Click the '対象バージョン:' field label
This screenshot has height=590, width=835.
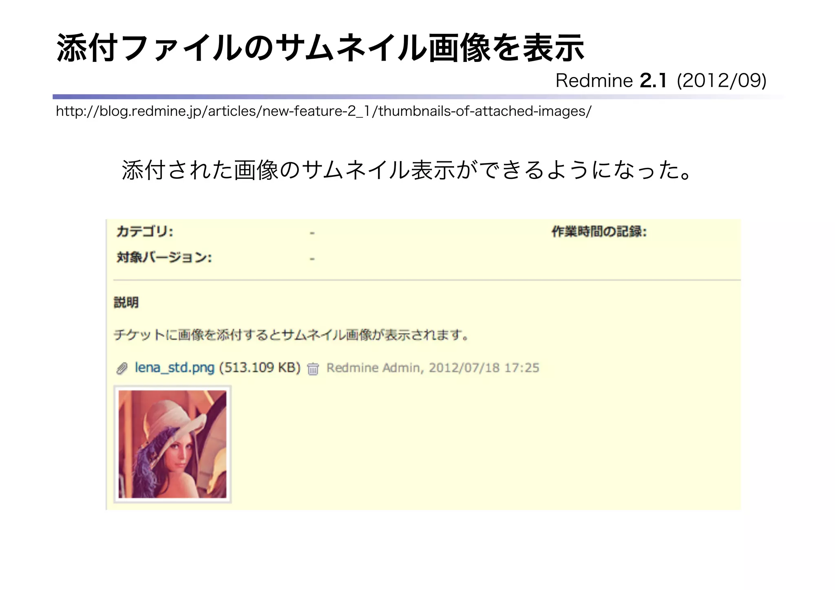164,258
